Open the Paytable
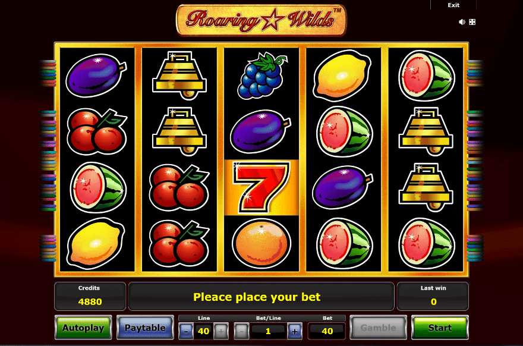 pos(145,328)
